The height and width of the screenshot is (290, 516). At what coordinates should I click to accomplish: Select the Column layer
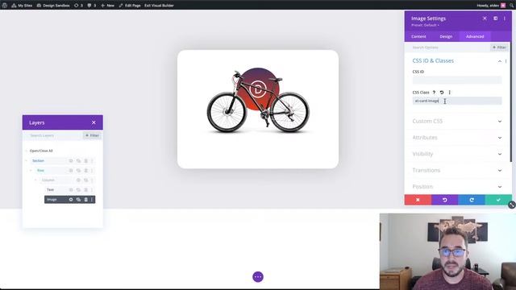point(48,180)
